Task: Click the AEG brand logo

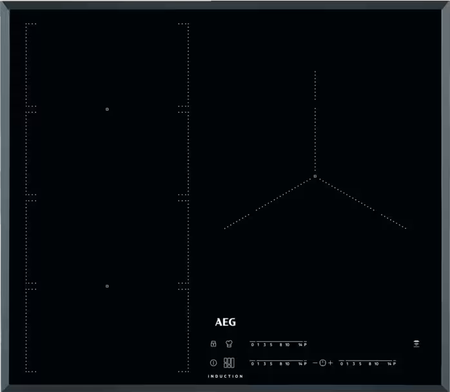Action: click(225, 323)
